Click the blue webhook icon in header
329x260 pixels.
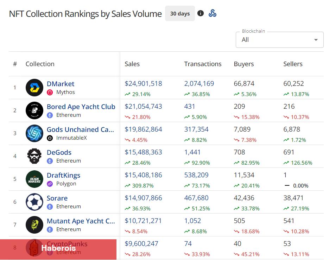(x=212, y=13)
